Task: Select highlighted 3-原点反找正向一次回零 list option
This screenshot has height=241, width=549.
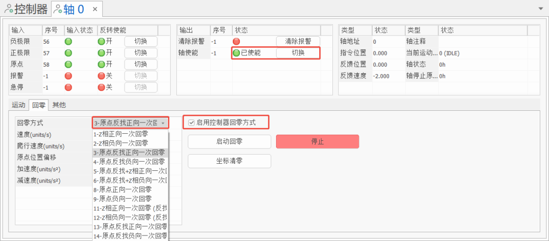Action: pyautogui.click(x=131, y=153)
